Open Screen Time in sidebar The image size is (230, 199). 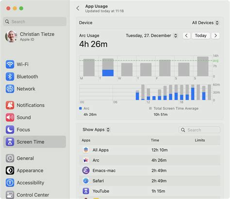34,142
